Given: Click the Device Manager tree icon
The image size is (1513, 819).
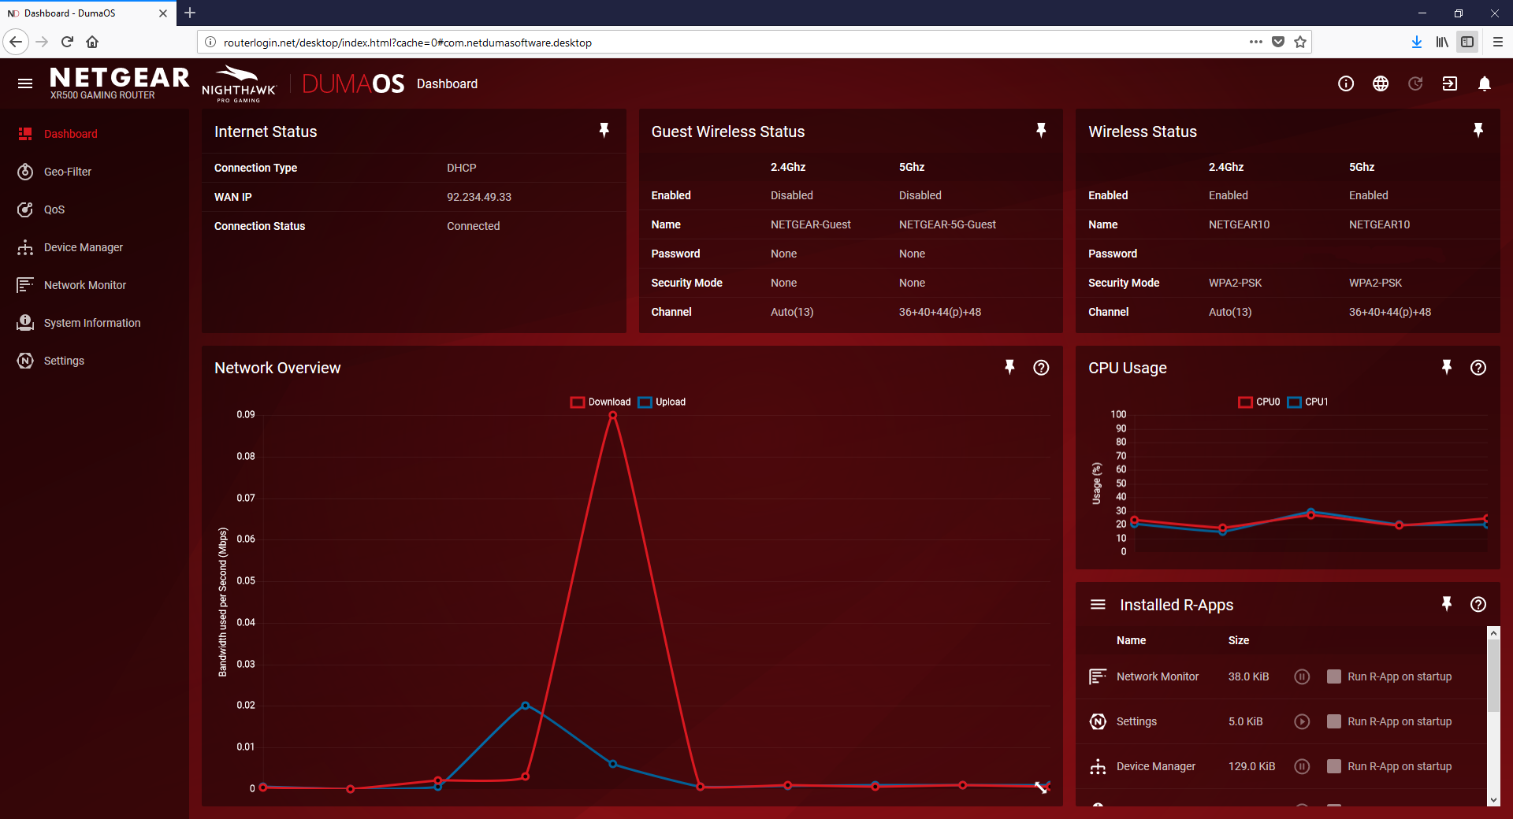Looking at the screenshot, I should coord(25,247).
